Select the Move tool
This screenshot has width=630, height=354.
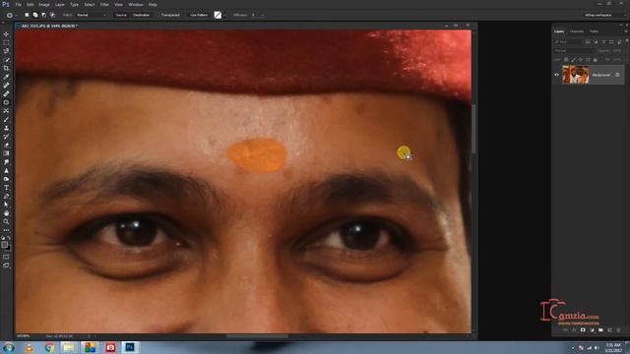[x=6, y=34]
